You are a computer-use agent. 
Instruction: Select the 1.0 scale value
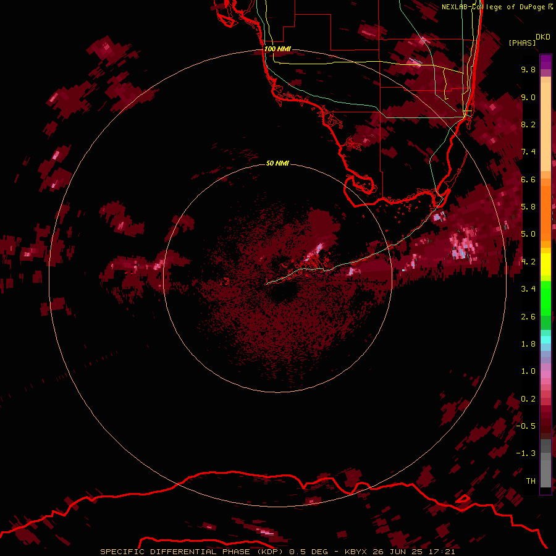click(528, 371)
